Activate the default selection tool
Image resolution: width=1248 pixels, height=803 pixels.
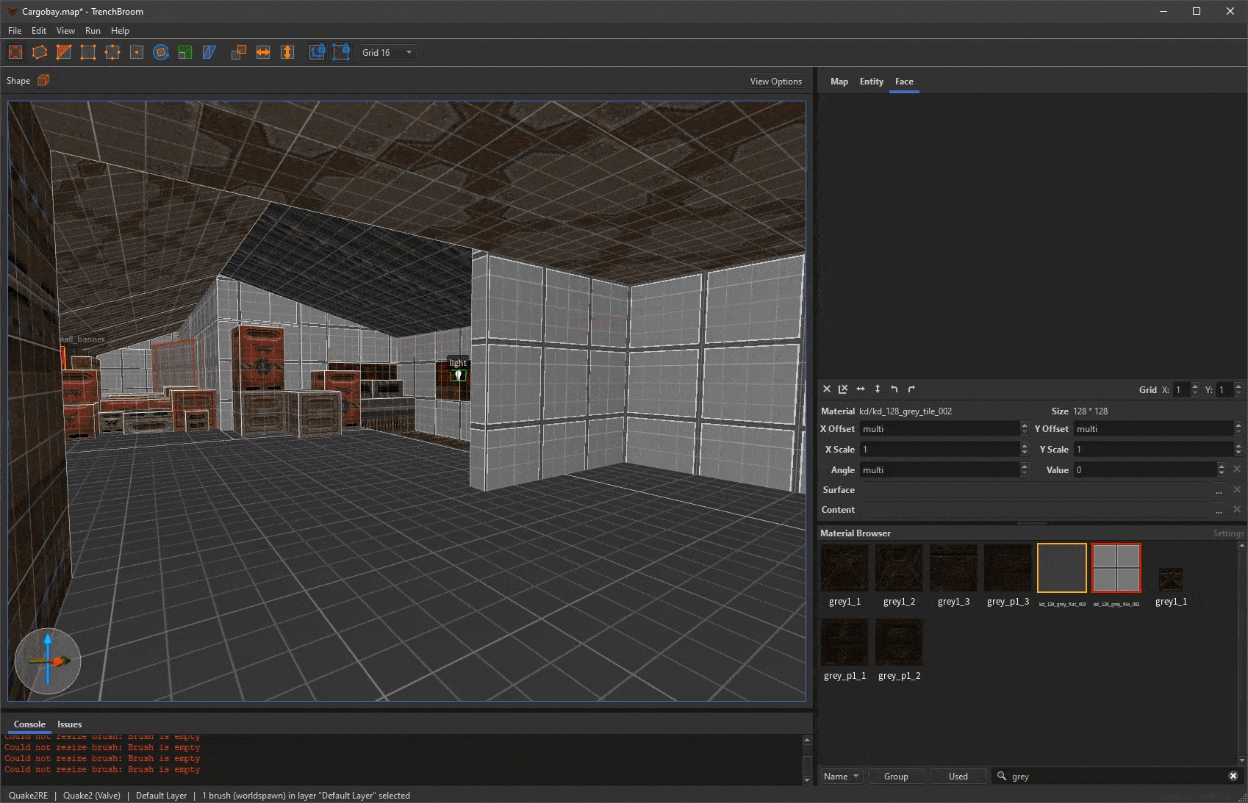click(x=15, y=52)
